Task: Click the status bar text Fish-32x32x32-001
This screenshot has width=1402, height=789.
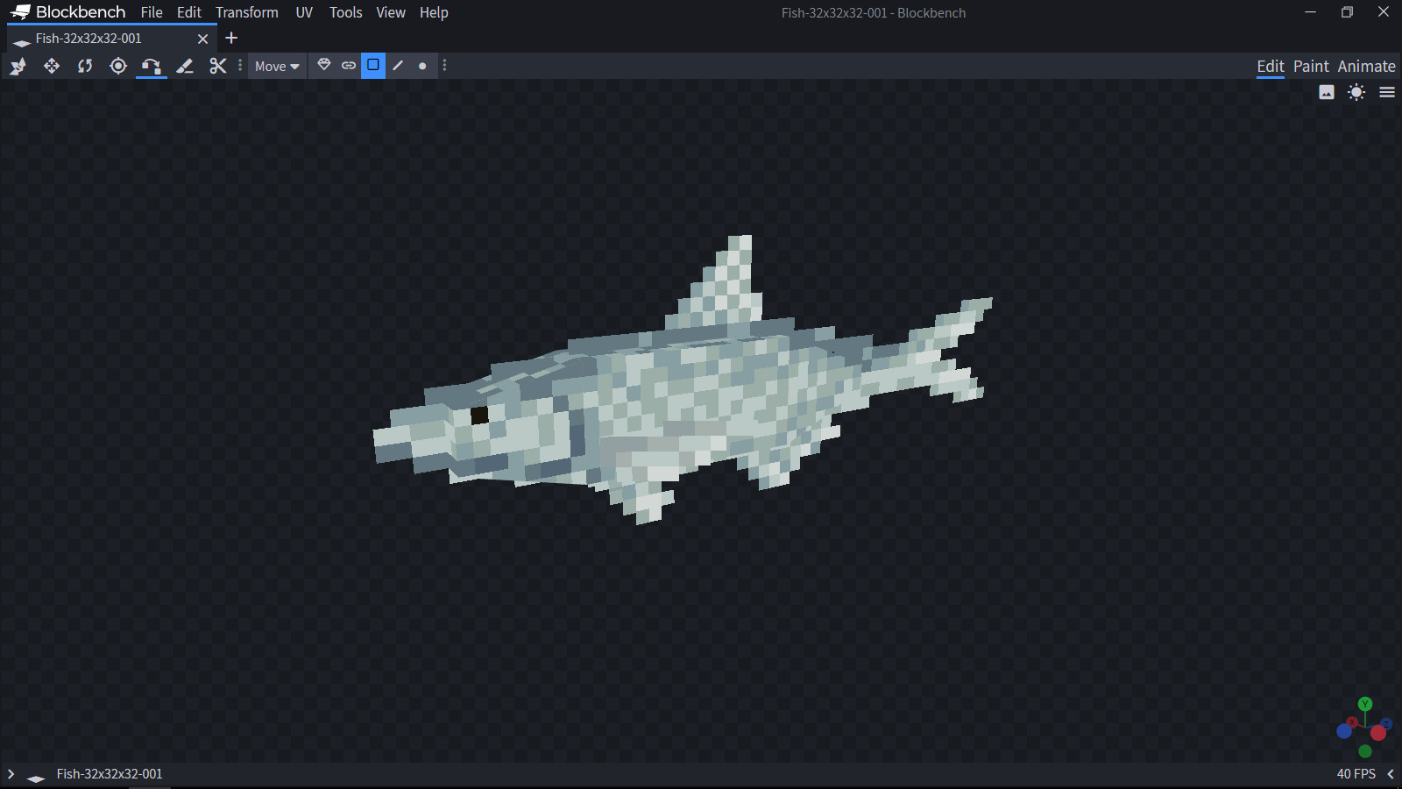Action: 110,774
